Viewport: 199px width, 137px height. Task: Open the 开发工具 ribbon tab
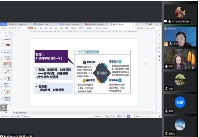pos(73,28)
